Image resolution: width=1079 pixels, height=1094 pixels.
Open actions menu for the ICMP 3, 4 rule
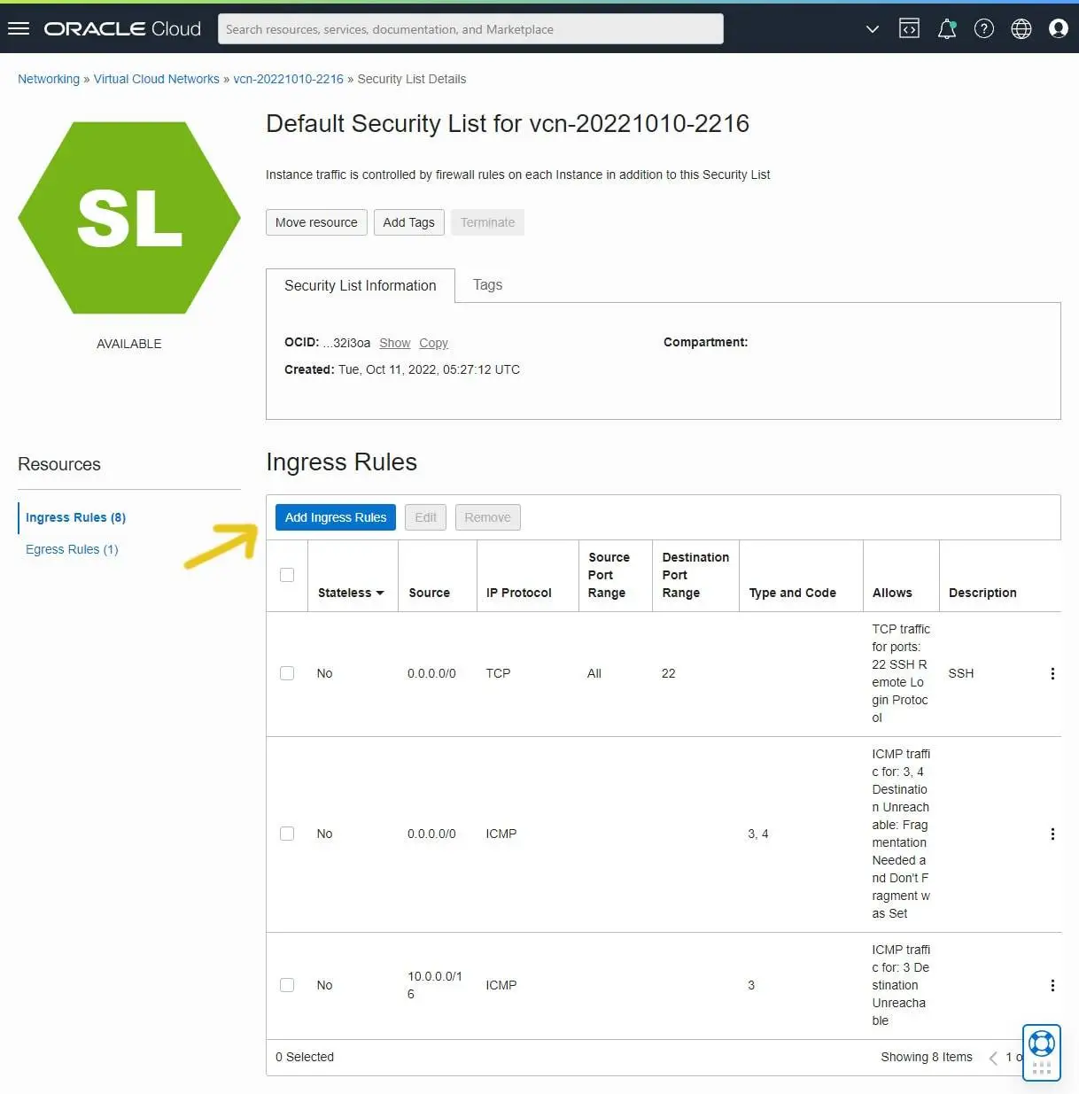[x=1052, y=834]
